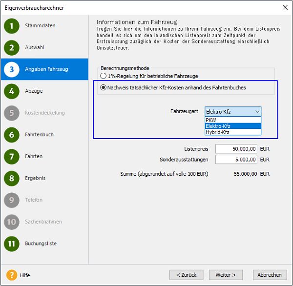Collapse the Fahrzeugart dropdown via its arrow
Screen dimensions: 293x286
pos(257,112)
